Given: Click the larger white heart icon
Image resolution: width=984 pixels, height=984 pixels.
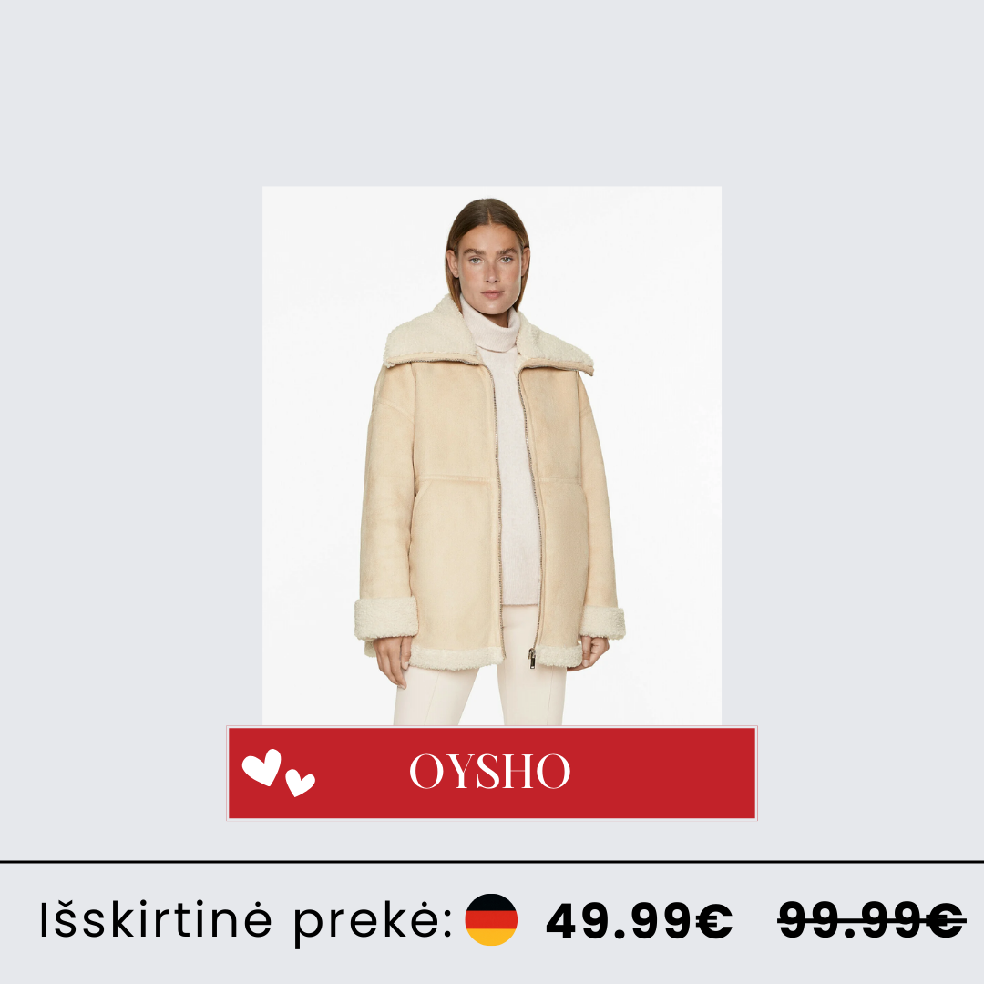Looking at the screenshot, I should pos(261,767).
